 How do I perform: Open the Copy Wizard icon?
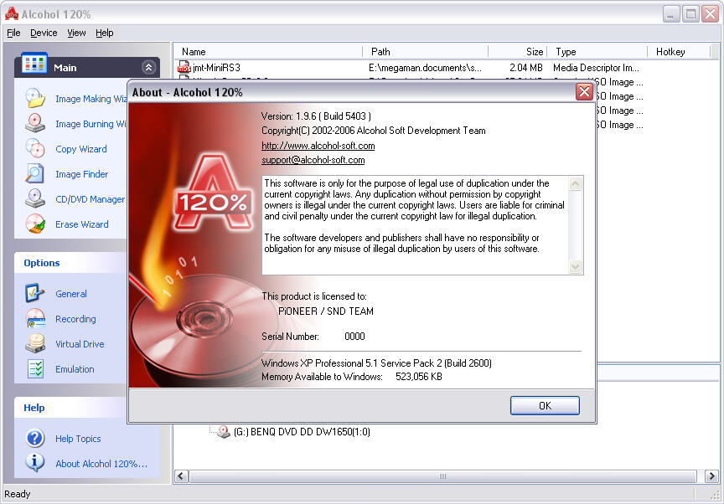(x=35, y=149)
